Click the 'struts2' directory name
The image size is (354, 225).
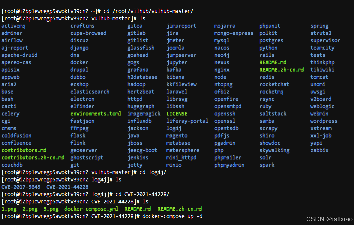321,33
